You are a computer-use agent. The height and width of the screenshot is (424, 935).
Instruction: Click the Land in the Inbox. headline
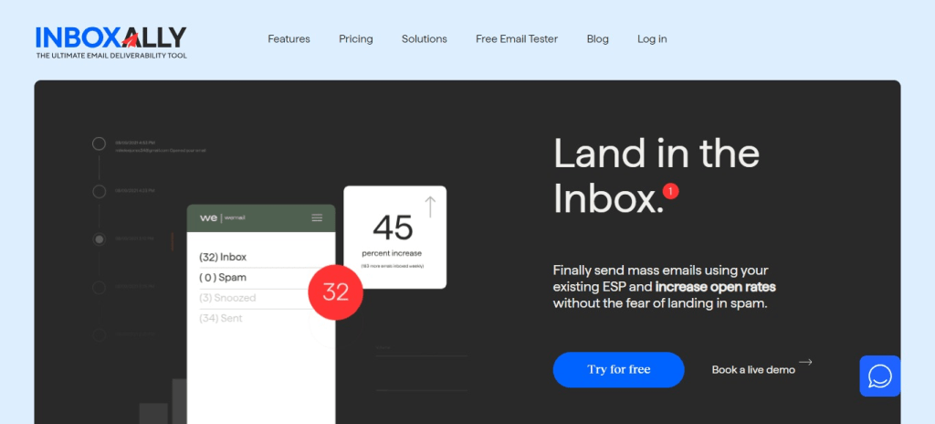point(656,175)
